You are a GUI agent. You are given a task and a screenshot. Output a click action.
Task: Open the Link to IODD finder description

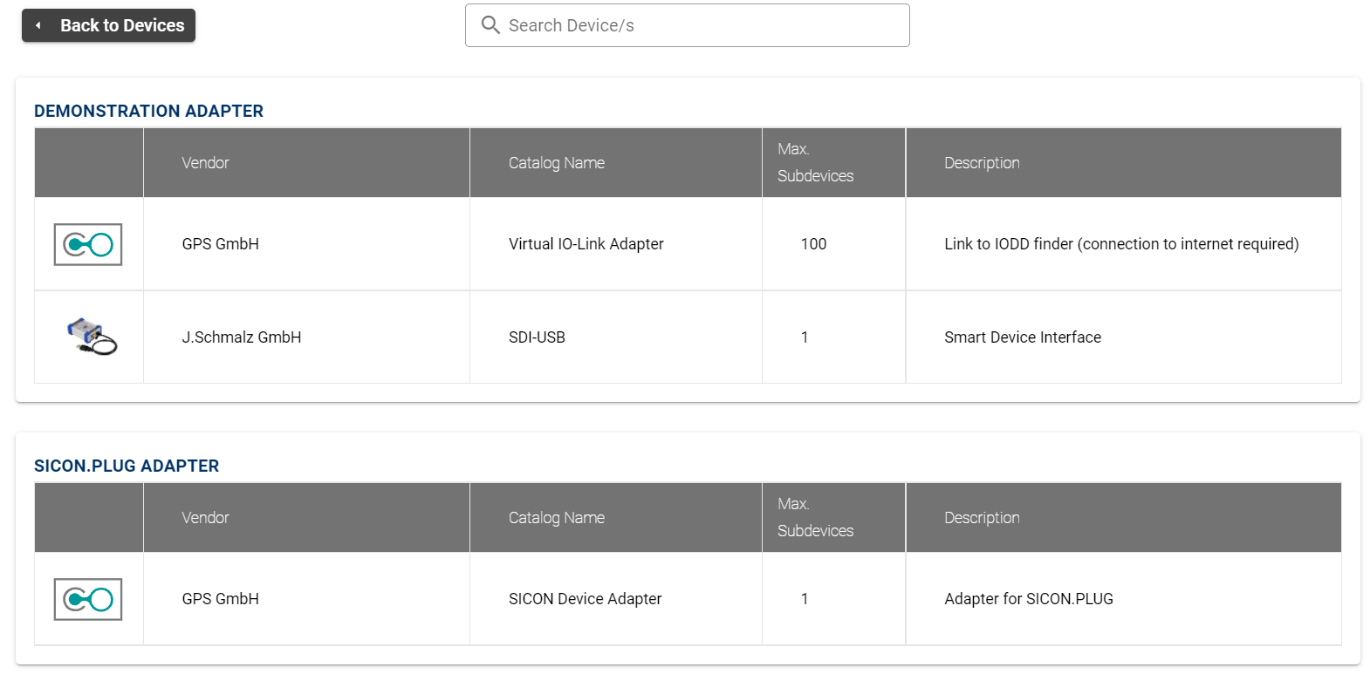pyautogui.click(x=1120, y=244)
